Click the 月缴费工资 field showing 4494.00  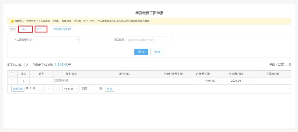tap(203, 81)
